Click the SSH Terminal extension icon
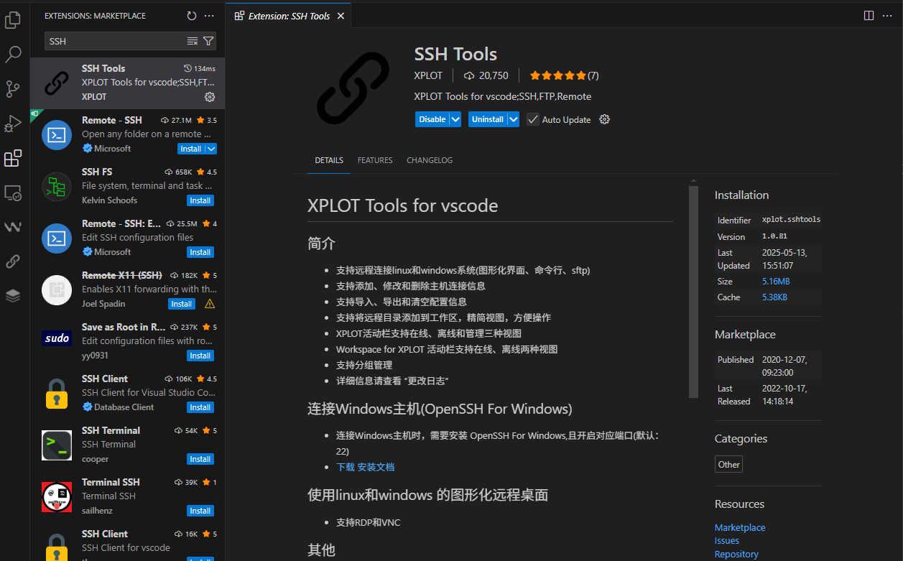 pos(56,445)
